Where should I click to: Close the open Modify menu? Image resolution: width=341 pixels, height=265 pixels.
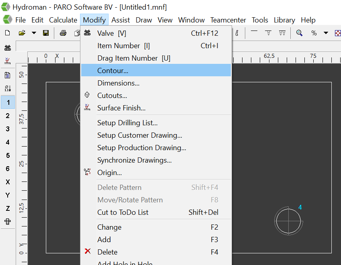coord(94,20)
